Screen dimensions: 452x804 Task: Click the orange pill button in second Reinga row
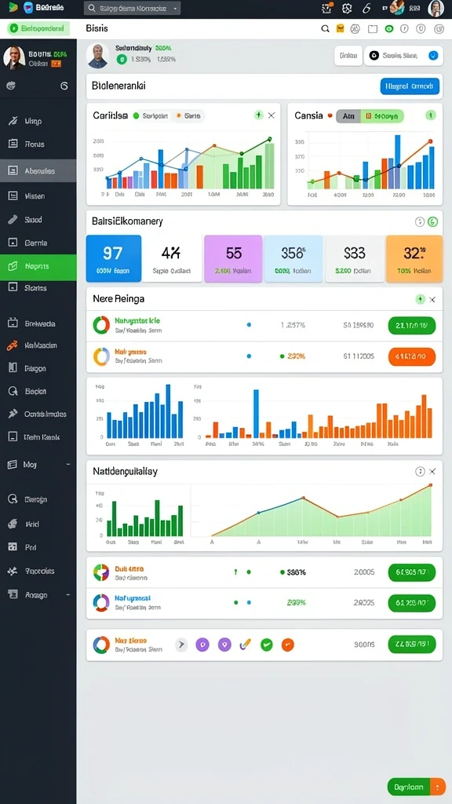click(412, 356)
